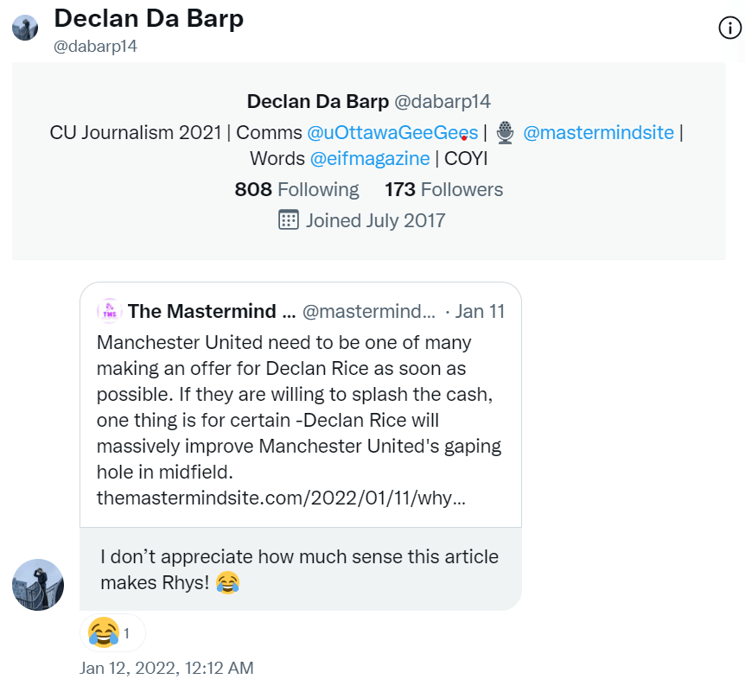
Task: Click the message bubble about Rhys
Action: tap(300, 569)
